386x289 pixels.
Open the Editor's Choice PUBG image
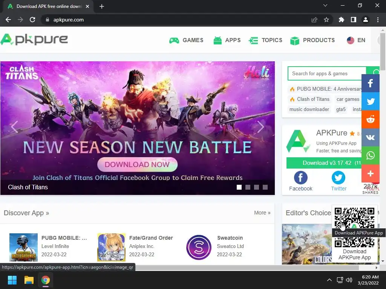point(307,244)
